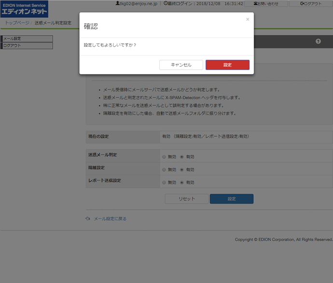Open the お問い合わせ contact button
The height and width of the screenshot is (283, 333).
pos(266,3)
